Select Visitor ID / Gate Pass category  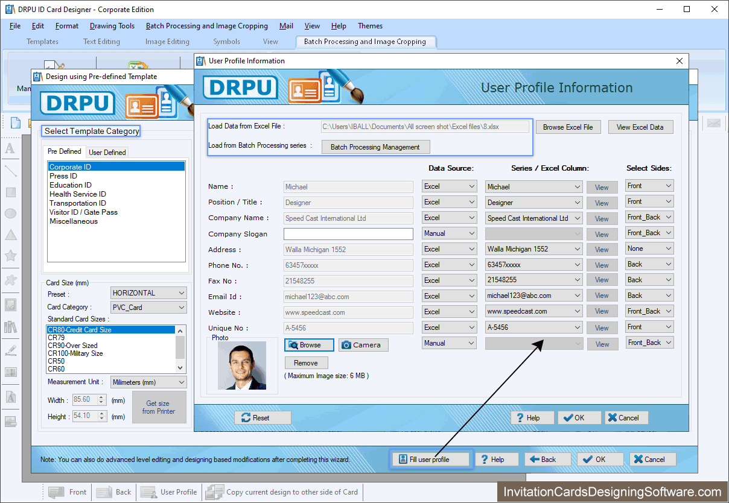coord(83,212)
